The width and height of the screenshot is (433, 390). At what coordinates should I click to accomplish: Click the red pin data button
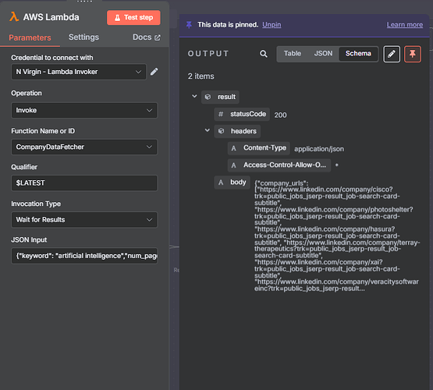pyautogui.click(x=413, y=54)
